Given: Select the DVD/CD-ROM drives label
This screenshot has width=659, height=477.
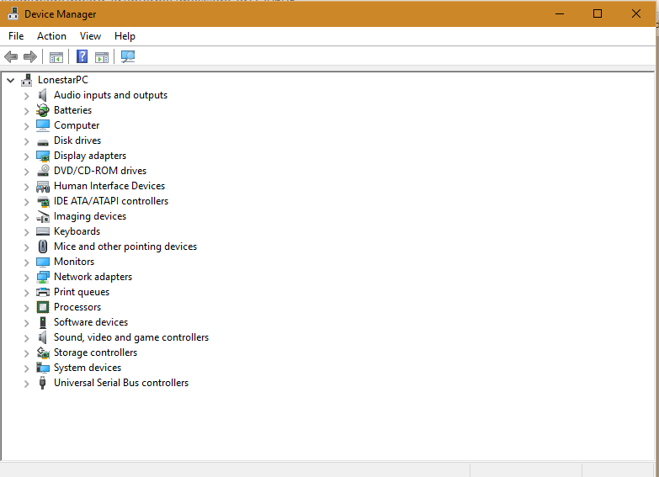Looking at the screenshot, I should click(100, 171).
